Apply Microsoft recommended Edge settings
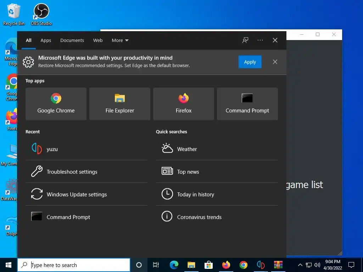The image size is (363, 272). point(250,62)
